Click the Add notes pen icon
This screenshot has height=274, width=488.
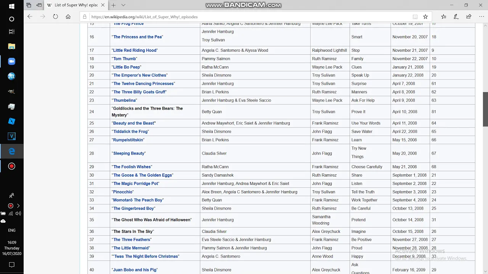456,17
